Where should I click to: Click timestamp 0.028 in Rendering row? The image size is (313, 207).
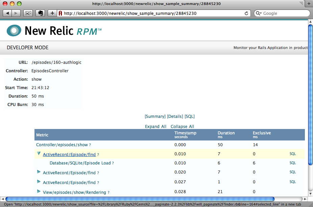pos(180,192)
